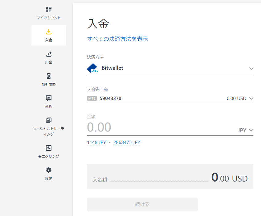The height and width of the screenshot is (216, 261).
Task: Open withdrawal icon in sidebar
Action: (x=49, y=54)
